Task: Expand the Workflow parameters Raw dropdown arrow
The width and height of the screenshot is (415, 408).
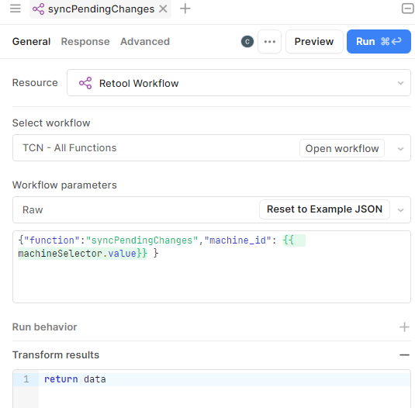Action: 400,210
